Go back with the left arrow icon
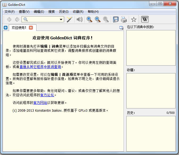Screen dimensions: 179x155 pos(9,19)
